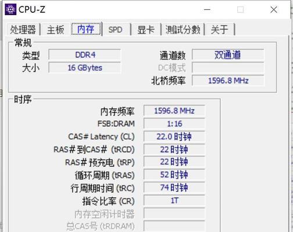This screenshot has height=232, width=293.
Task: Click the 指令比率 (CR) label
Action: tap(108, 201)
